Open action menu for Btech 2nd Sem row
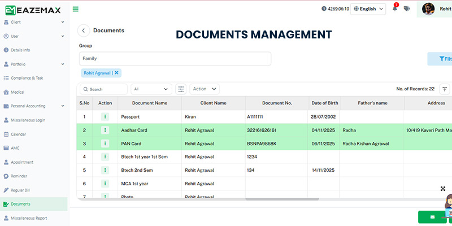 point(105,171)
